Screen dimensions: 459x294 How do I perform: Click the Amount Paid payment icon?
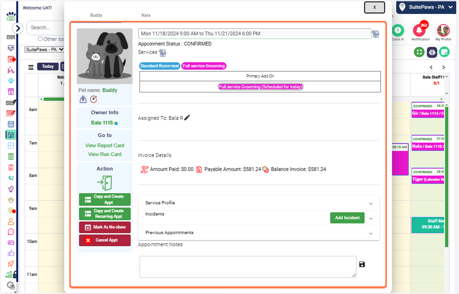pos(145,169)
